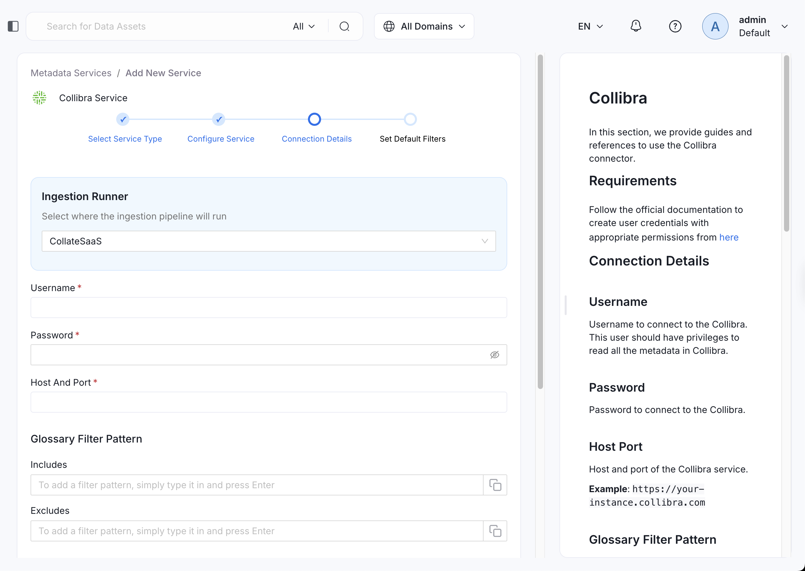Click the Username input field
Image resolution: width=805 pixels, height=571 pixels.
269,307
